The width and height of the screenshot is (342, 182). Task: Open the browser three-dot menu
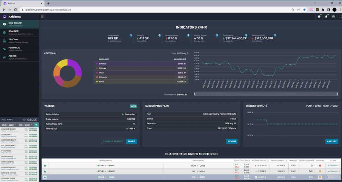click(x=340, y=10)
